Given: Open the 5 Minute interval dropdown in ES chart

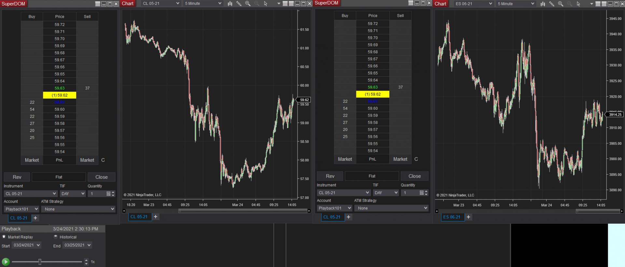Looking at the screenshot, I should point(516,4).
